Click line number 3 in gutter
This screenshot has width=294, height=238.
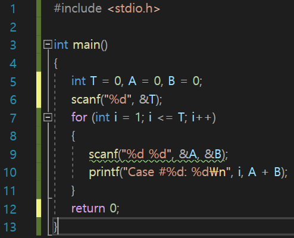13,45
